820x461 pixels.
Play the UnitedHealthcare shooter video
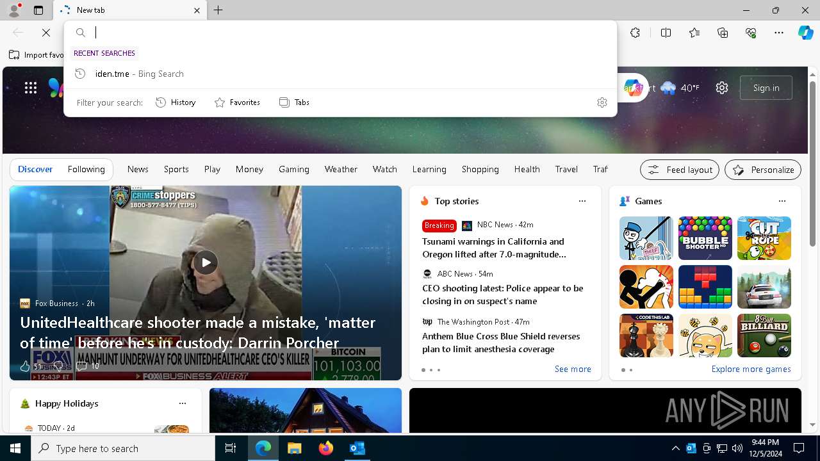click(206, 263)
